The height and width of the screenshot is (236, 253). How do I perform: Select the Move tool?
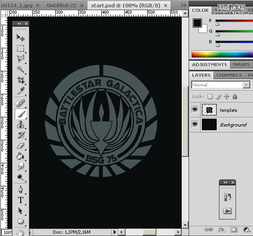(21, 38)
